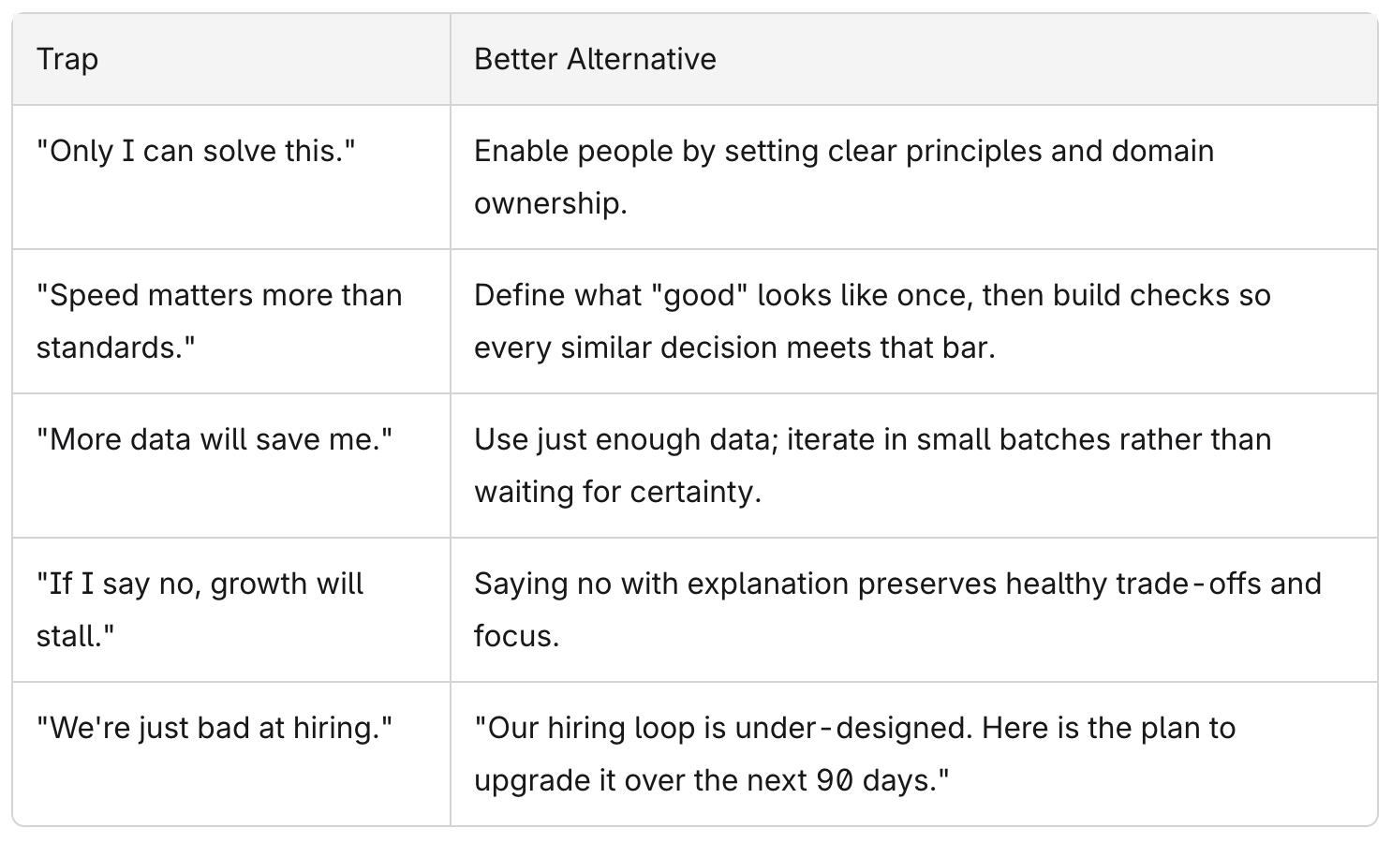1392x843 pixels.
Task: Click the text "waiting for certainty."
Action: point(617,493)
